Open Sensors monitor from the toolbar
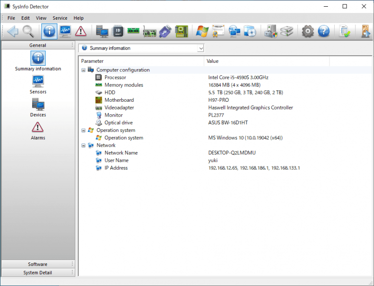 pyautogui.click(x=65, y=31)
